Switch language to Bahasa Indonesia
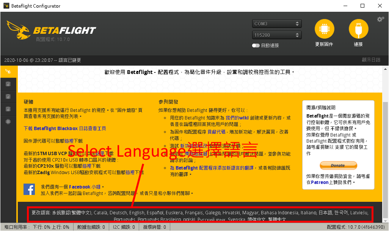This screenshot has height=231, width=389. (279, 213)
